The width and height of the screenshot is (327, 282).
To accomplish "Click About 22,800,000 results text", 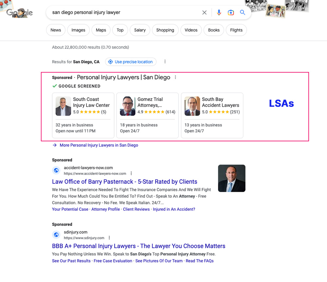I will 91,47.
